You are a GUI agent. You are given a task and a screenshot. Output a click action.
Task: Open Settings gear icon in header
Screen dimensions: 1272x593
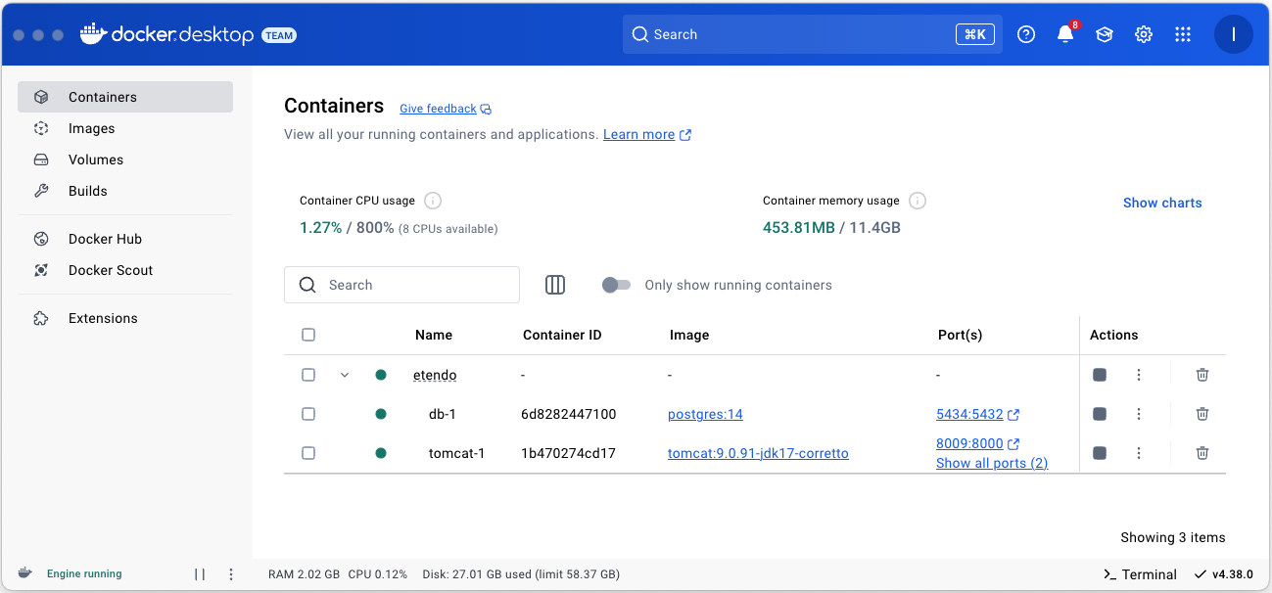pyautogui.click(x=1144, y=34)
